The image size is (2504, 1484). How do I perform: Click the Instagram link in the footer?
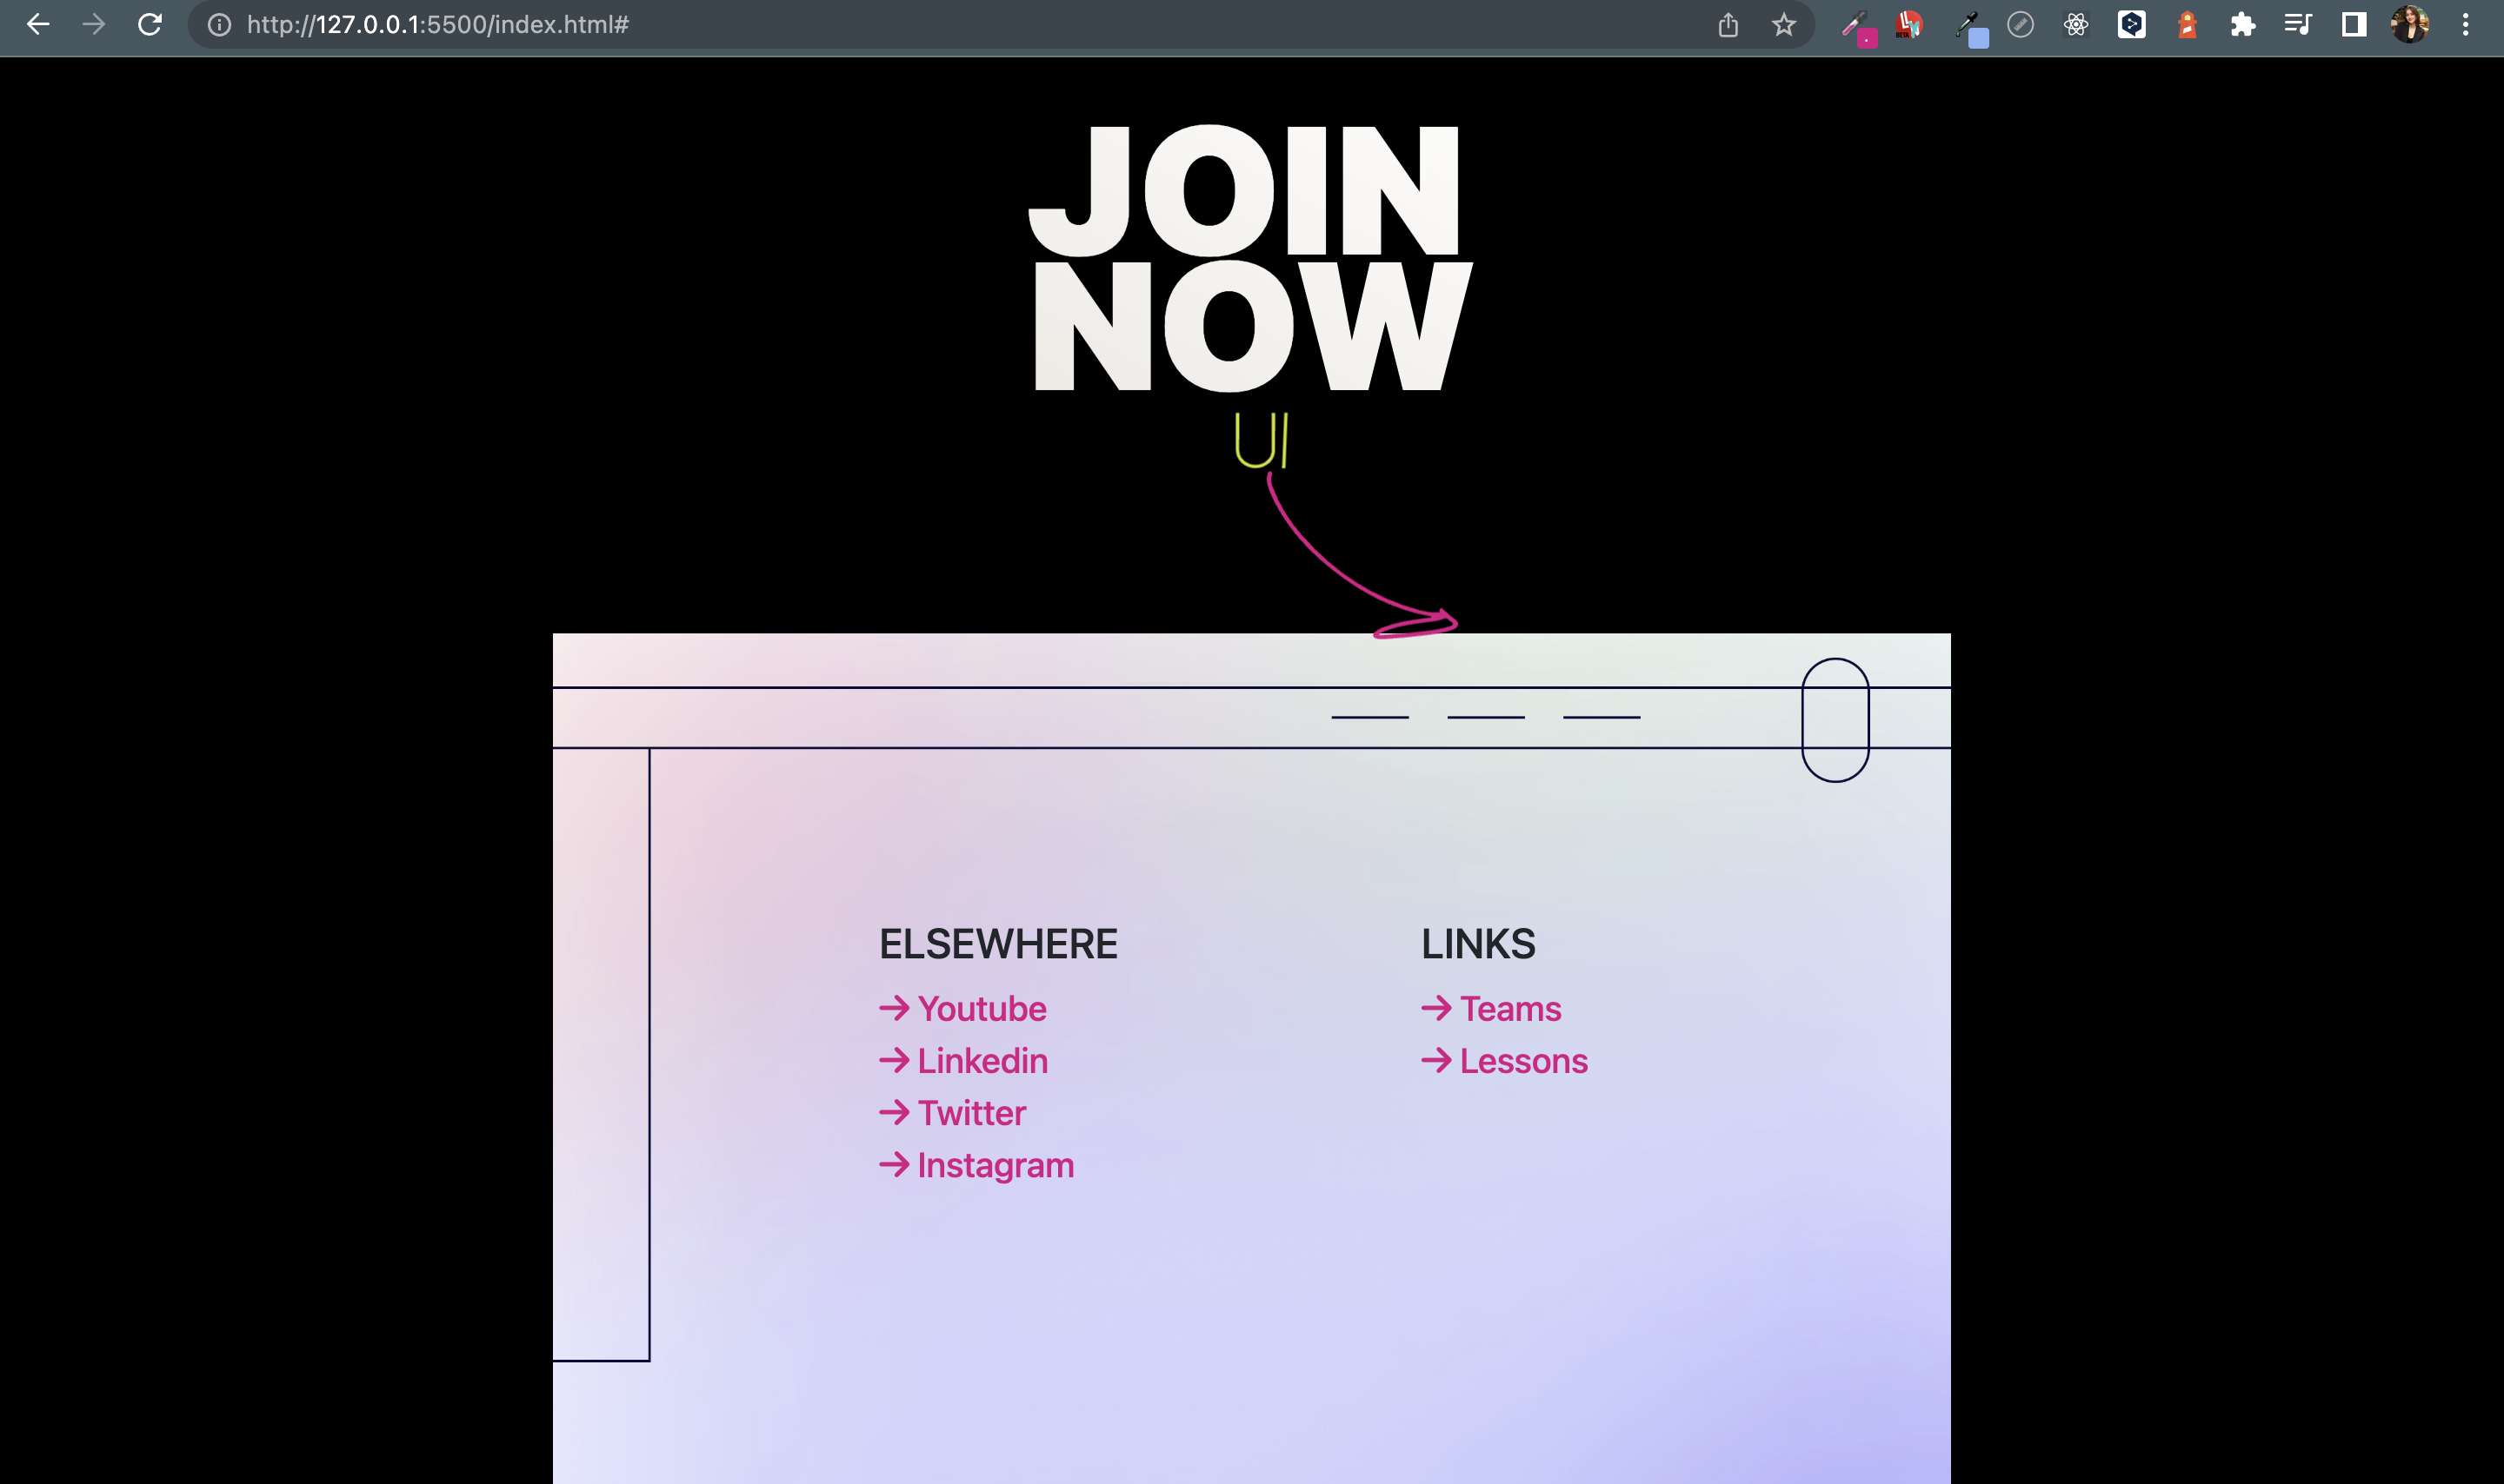click(x=996, y=1164)
